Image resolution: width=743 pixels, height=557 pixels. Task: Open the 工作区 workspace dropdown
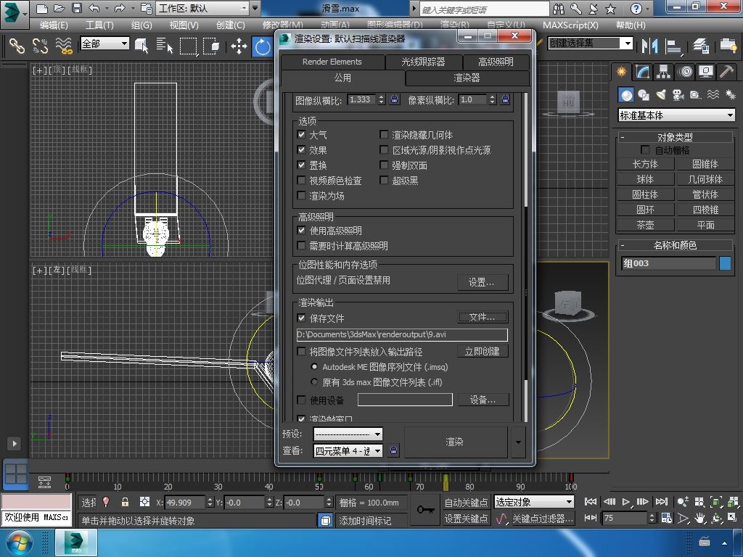pos(202,8)
